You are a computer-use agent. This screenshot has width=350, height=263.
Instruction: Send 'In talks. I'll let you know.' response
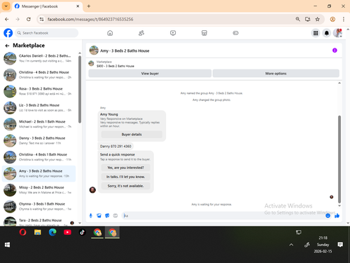[x=125, y=177]
